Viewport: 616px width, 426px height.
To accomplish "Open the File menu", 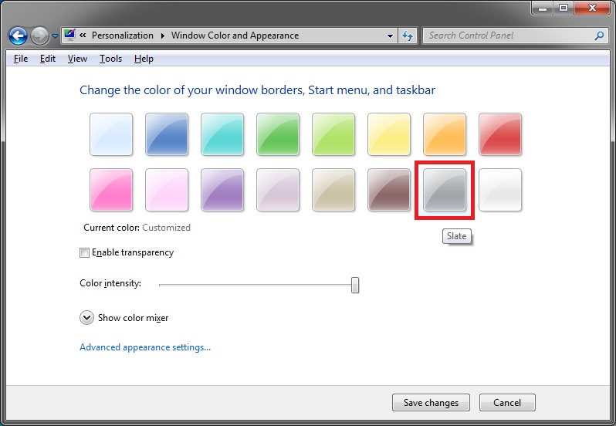I will (21, 59).
